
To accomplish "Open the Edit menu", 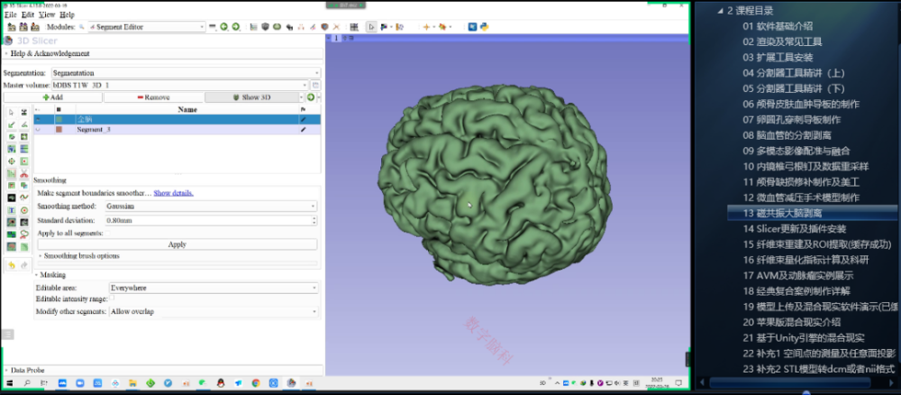I will pos(28,15).
